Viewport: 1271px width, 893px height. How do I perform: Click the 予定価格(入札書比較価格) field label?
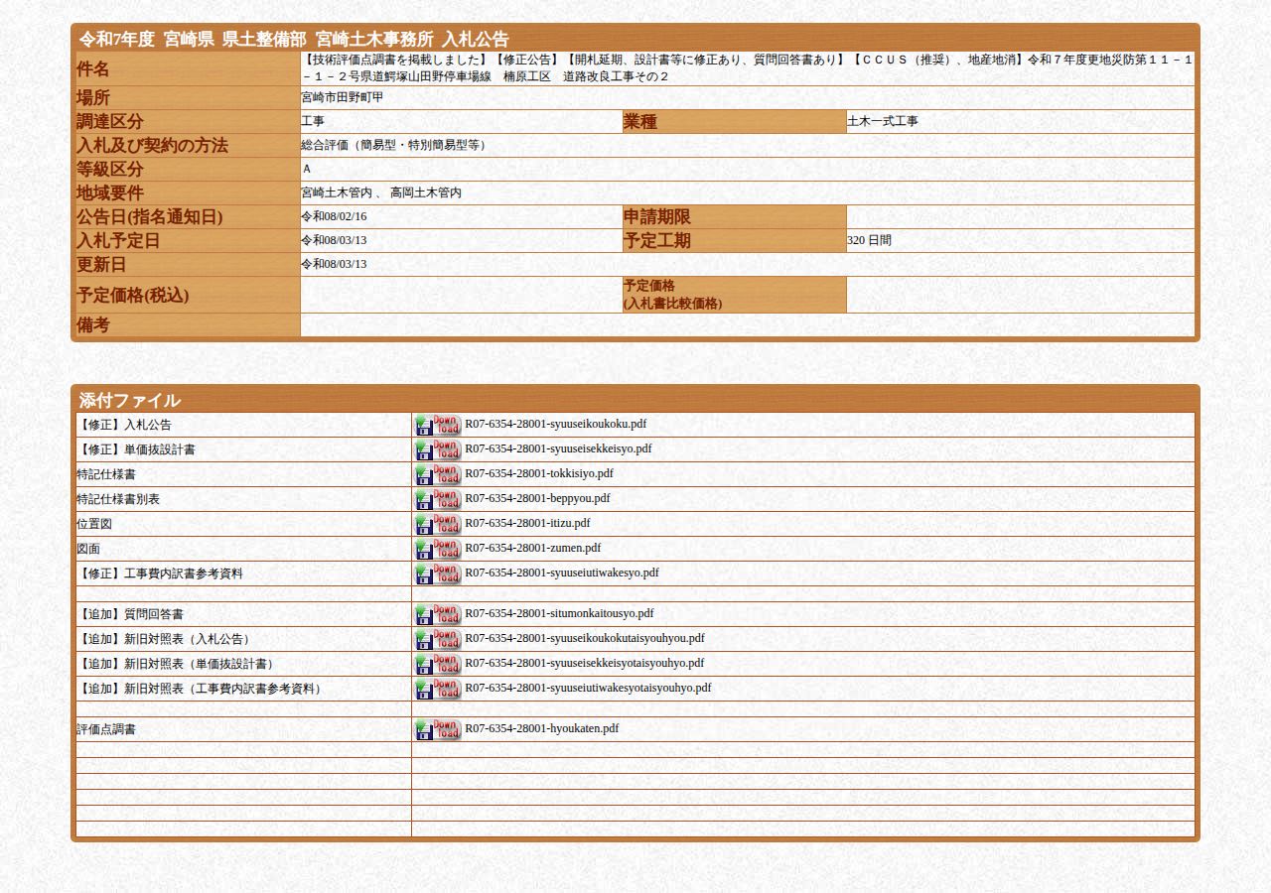pos(673,295)
